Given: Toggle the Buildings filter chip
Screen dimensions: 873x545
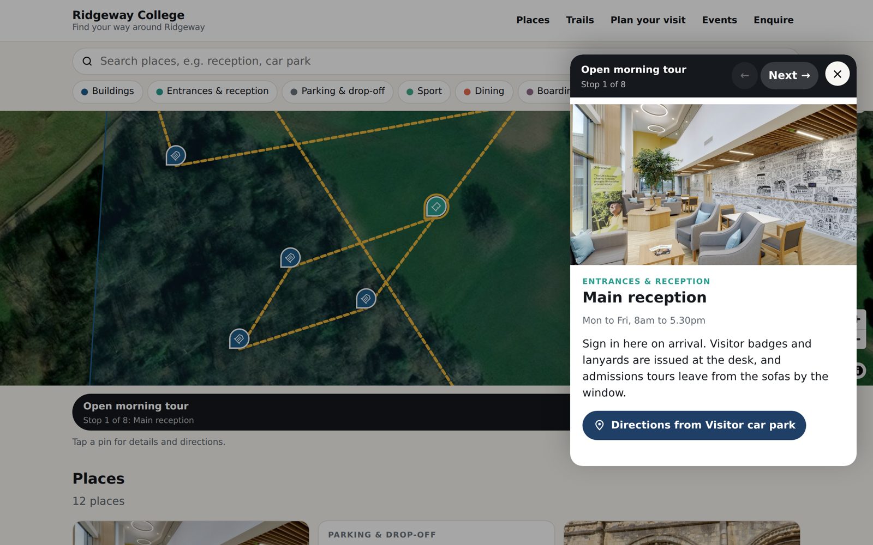Looking at the screenshot, I should pos(107,91).
